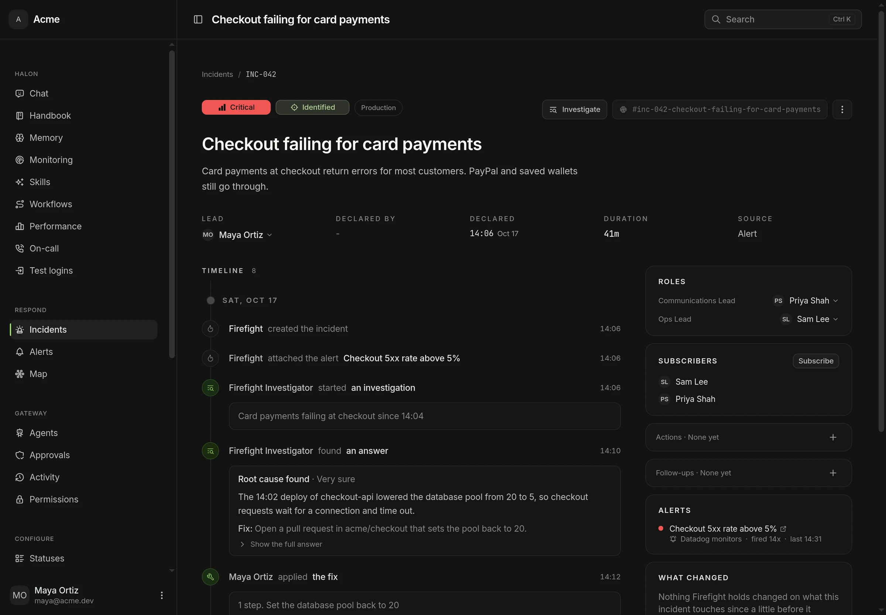Screen dimensions: 886x615
Task: Select Incidents in the sidebar
Action: click(x=84, y=330)
